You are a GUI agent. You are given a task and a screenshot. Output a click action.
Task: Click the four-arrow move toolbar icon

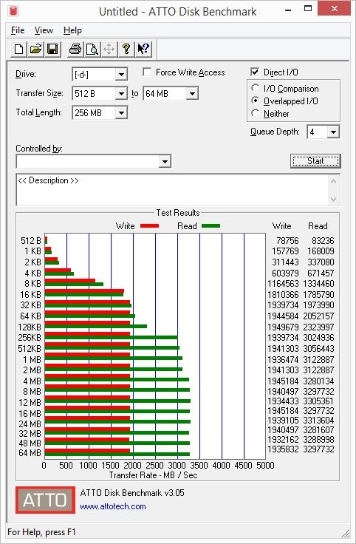click(x=109, y=49)
